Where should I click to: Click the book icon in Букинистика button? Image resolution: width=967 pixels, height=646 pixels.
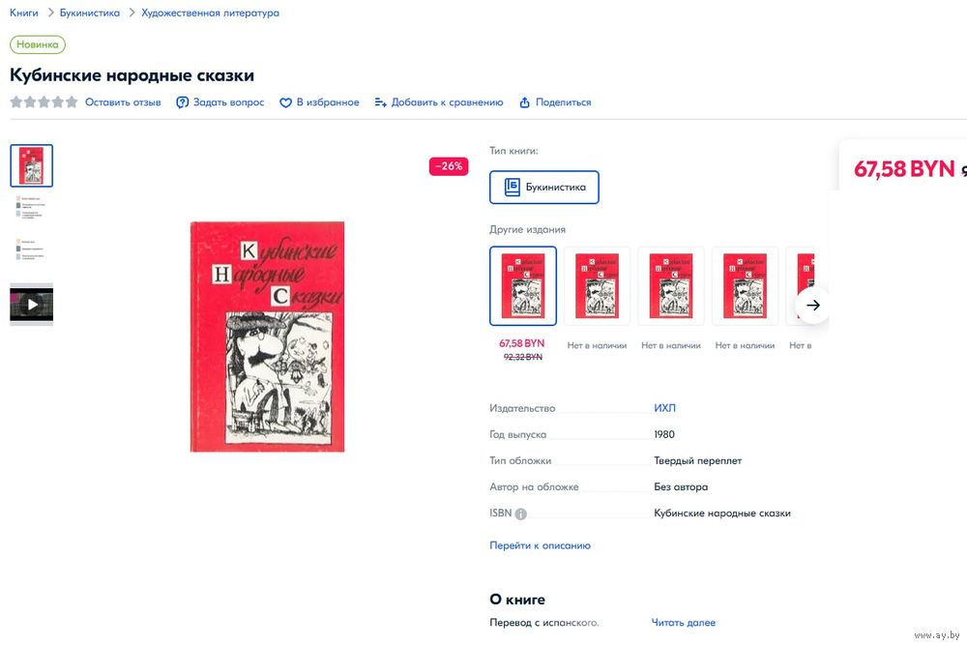click(512, 187)
